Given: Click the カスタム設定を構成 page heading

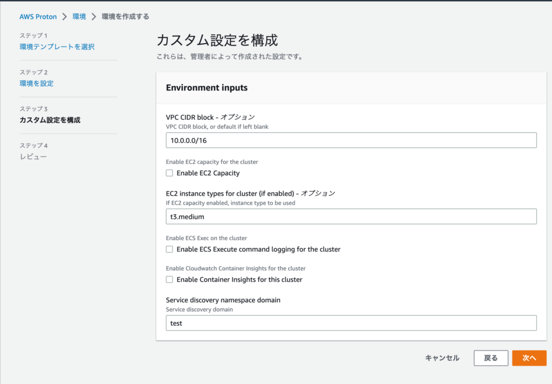Looking at the screenshot, I should point(217,40).
